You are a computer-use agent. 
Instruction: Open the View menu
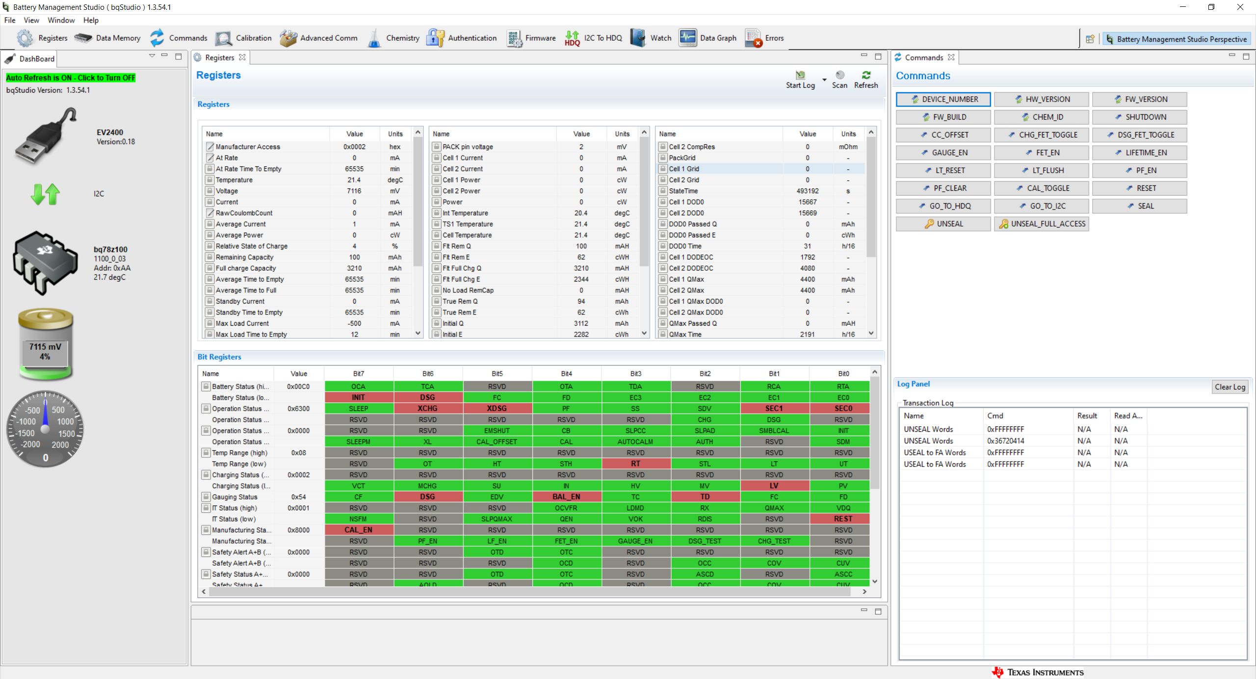pos(31,20)
